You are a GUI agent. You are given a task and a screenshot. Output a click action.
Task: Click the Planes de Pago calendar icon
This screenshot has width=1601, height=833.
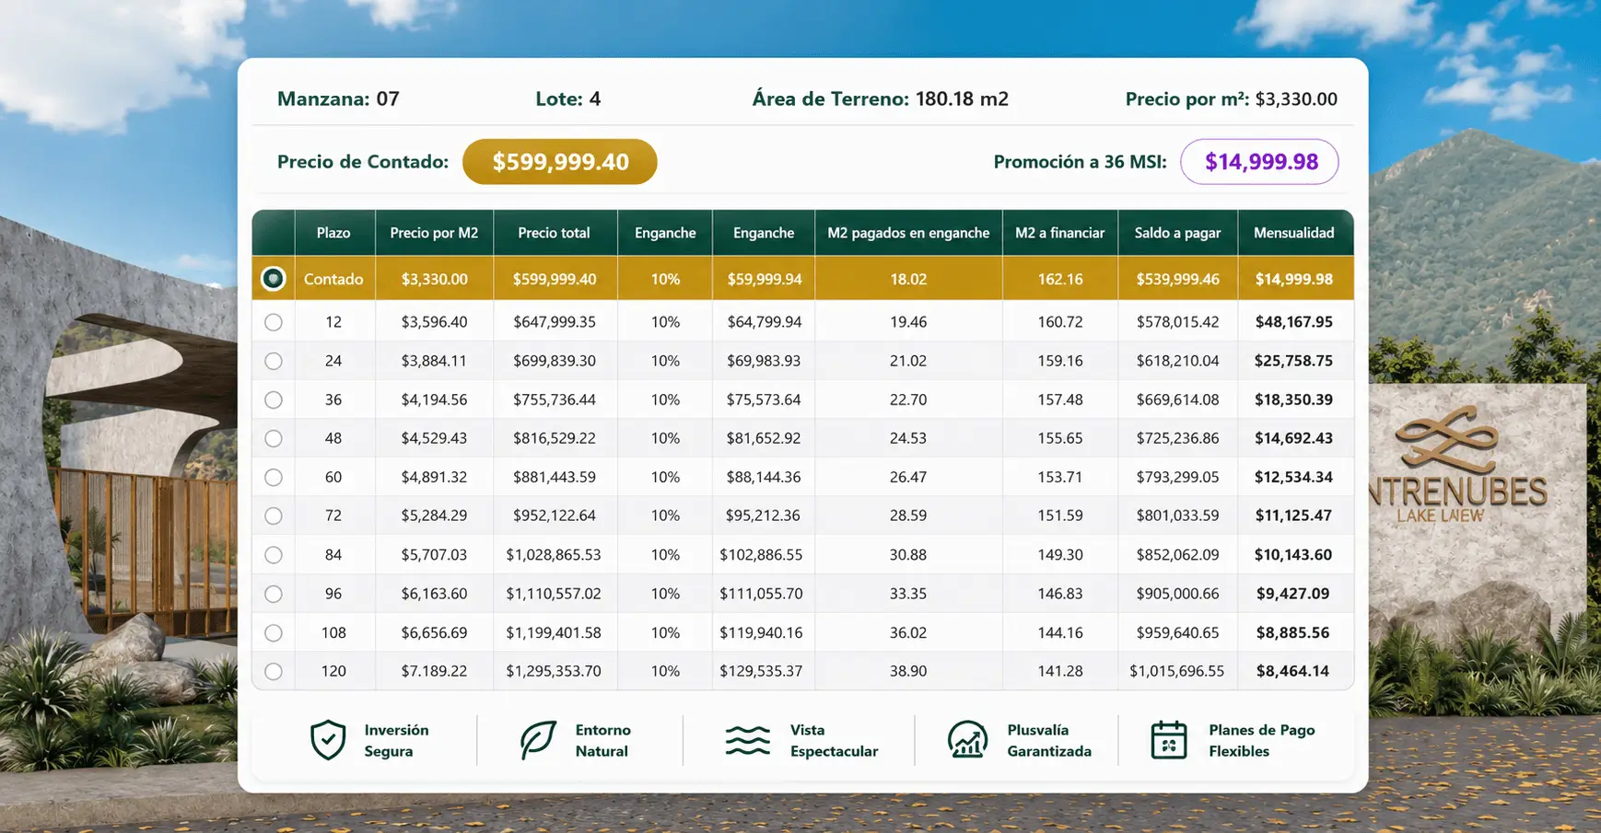pyautogui.click(x=1169, y=740)
